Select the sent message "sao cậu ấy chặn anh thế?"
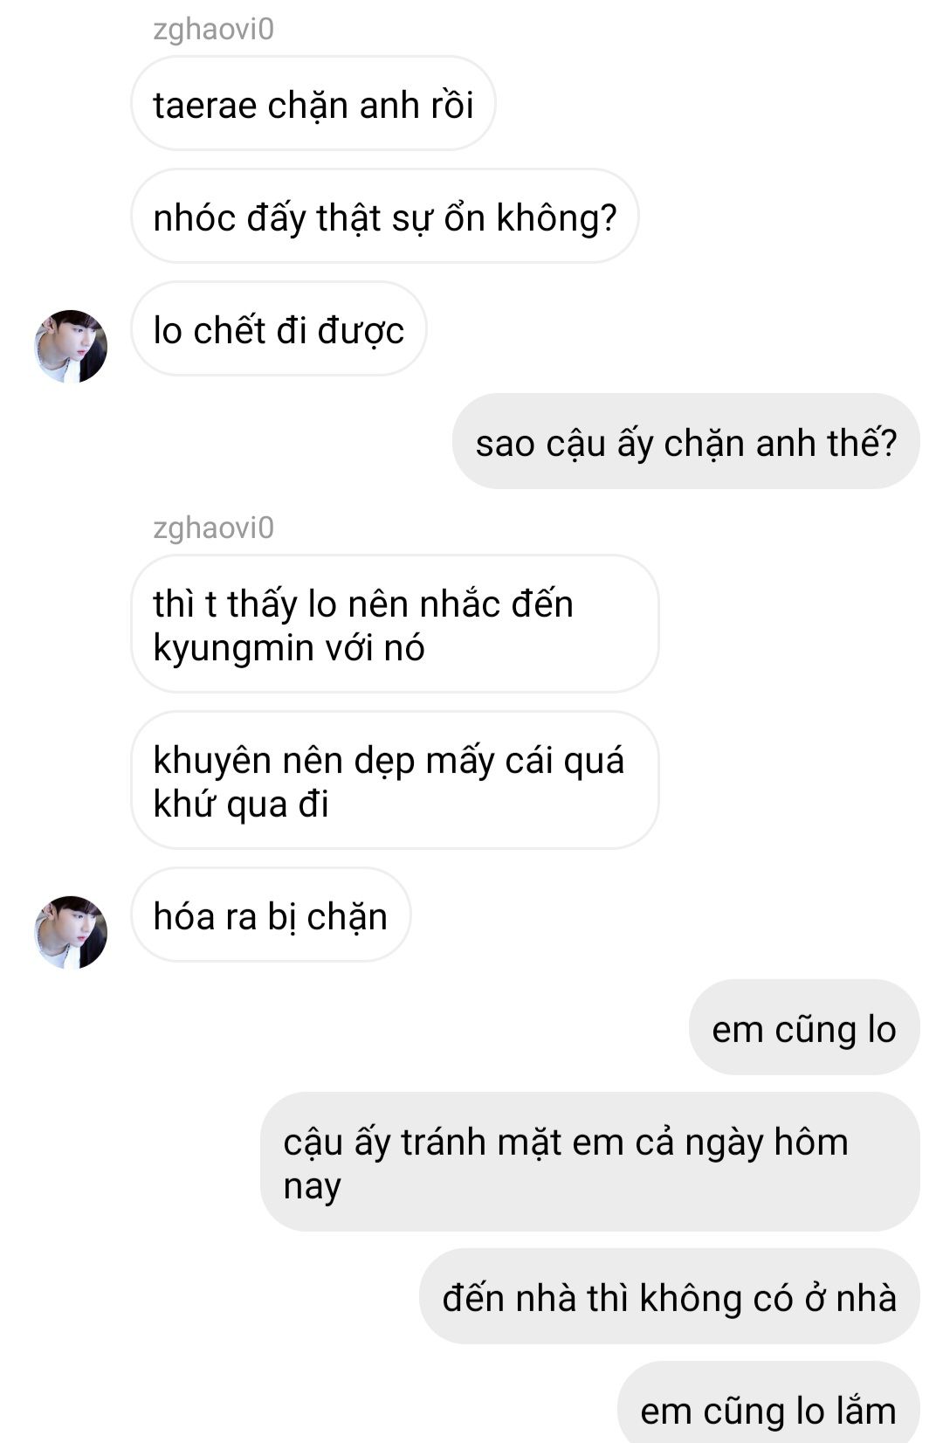Image resolution: width=943 pixels, height=1443 pixels. [x=686, y=442]
